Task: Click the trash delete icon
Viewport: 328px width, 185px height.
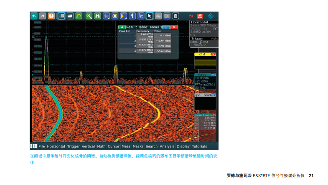Action: (175, 16)
